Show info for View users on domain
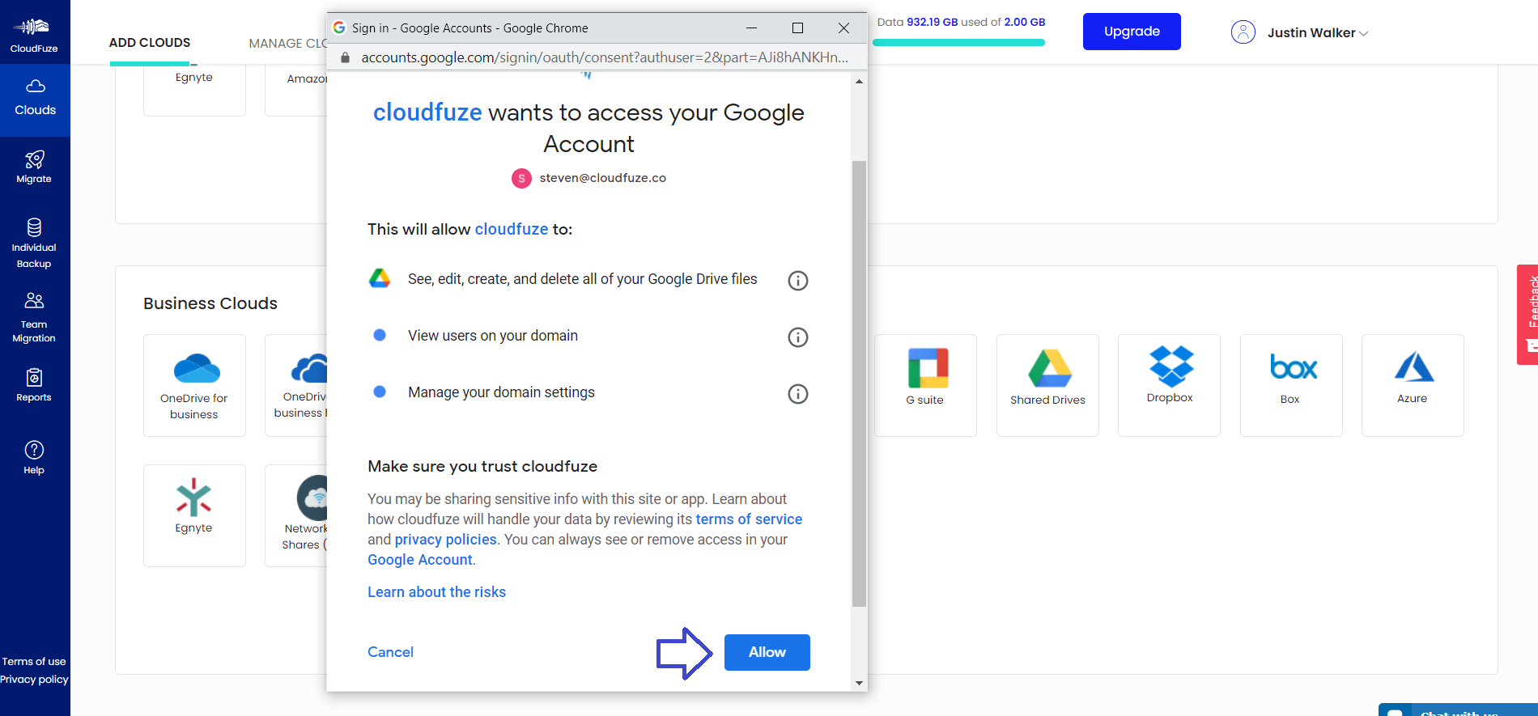1538x716 pixels. click(x=798, y=337)
